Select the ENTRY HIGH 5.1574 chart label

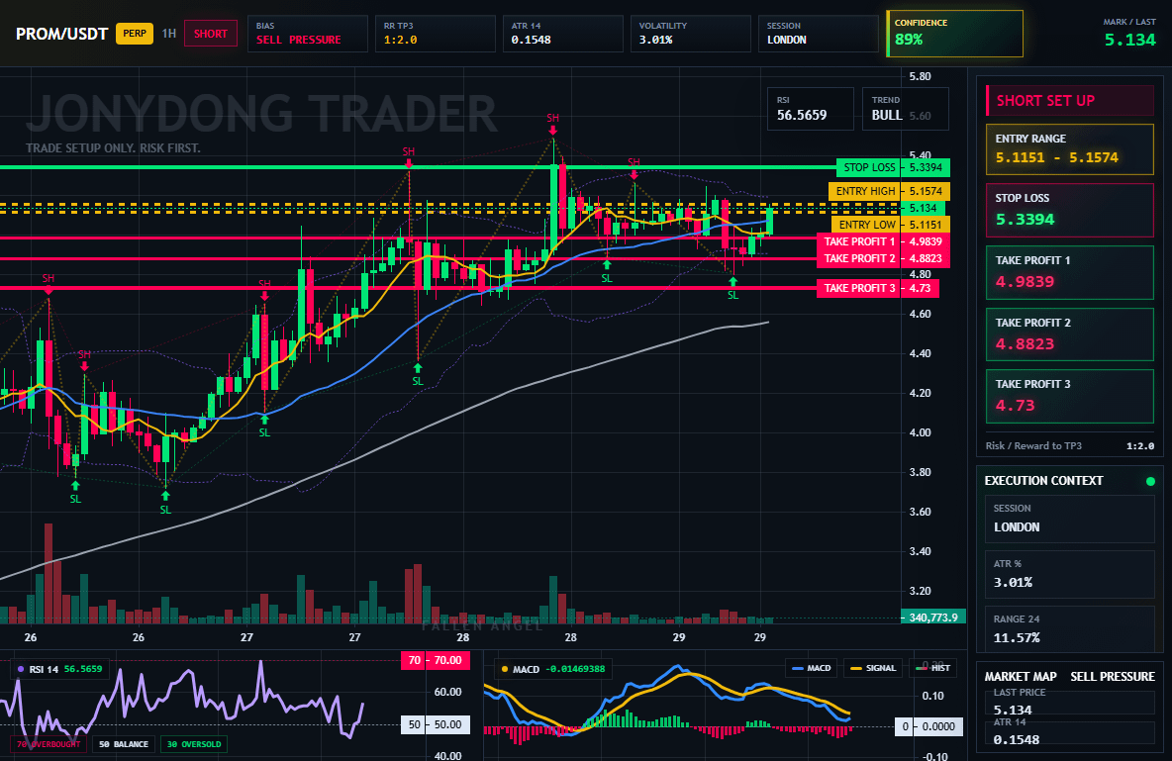click(889, 191)
